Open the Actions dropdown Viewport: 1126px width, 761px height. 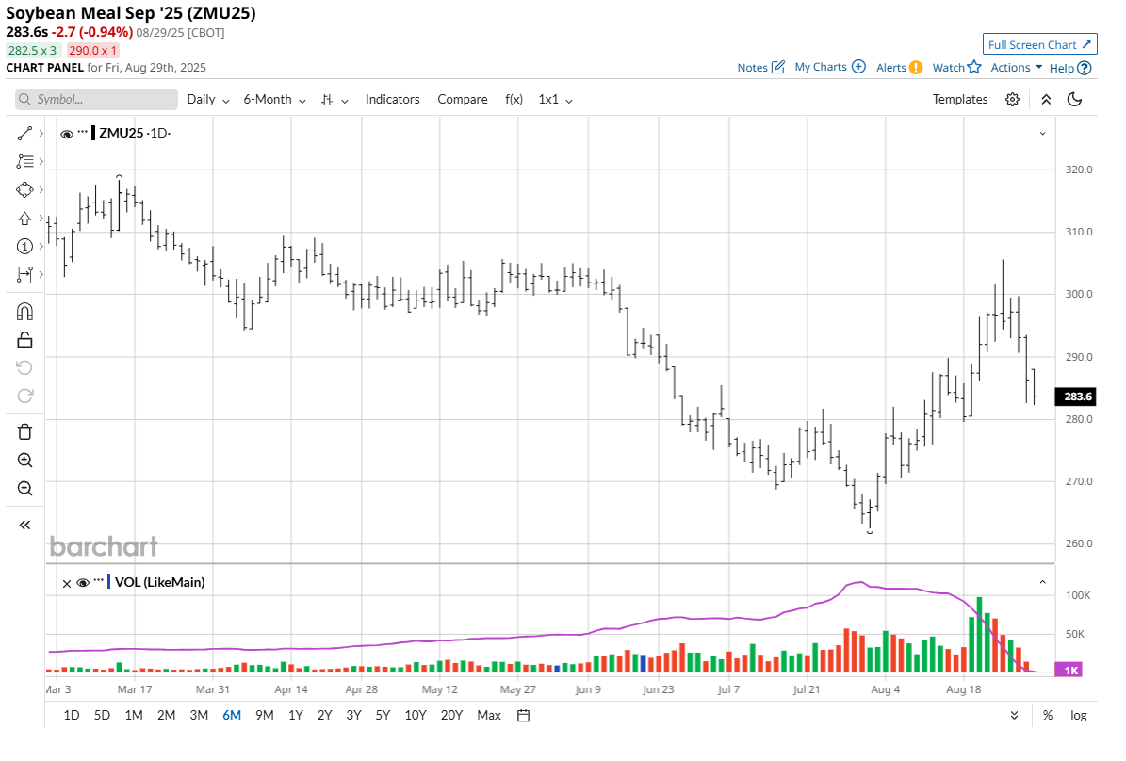1016,68
